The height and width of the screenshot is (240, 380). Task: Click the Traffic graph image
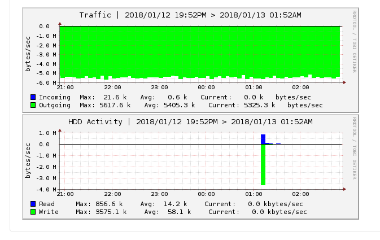click(190, 60)
